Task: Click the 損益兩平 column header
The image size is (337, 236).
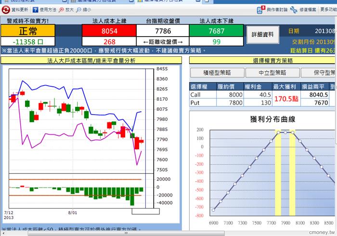Action: pyautogui.click(x=314, y=87)
